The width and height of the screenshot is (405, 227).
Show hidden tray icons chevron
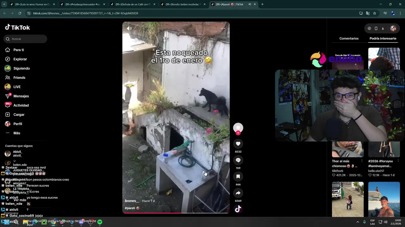358,222
